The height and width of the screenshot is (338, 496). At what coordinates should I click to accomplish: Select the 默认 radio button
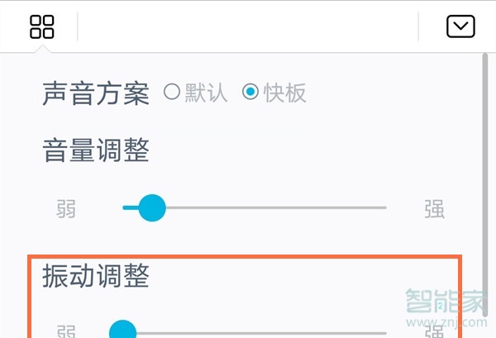point(172,92)
